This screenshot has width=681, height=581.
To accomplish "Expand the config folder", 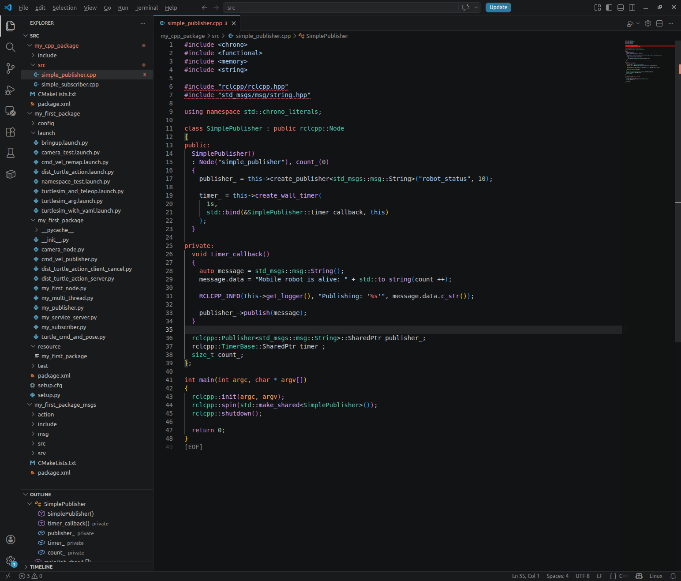I will (33, 123).
